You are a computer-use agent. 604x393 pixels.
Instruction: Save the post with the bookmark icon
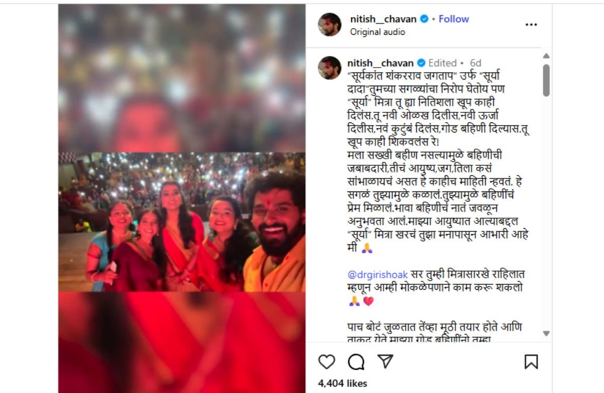point(531,362)
